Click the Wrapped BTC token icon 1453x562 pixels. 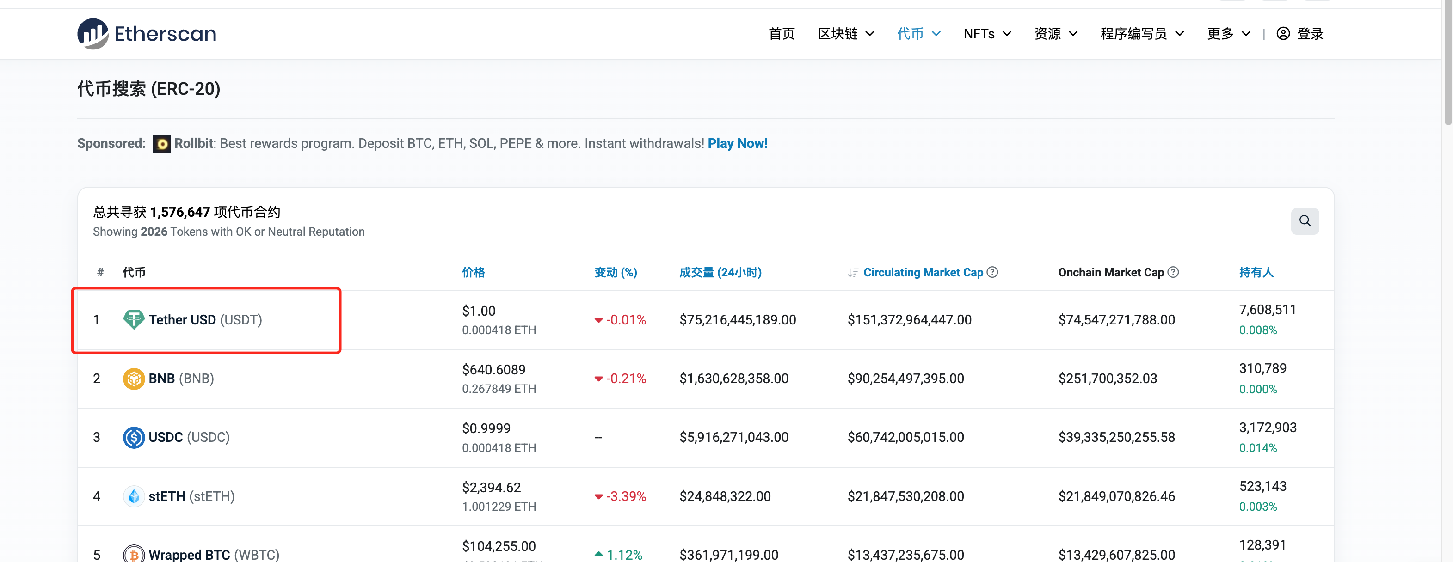(x=134, y=554)
